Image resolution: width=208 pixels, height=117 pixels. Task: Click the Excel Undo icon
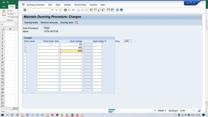tap(8, 2)
